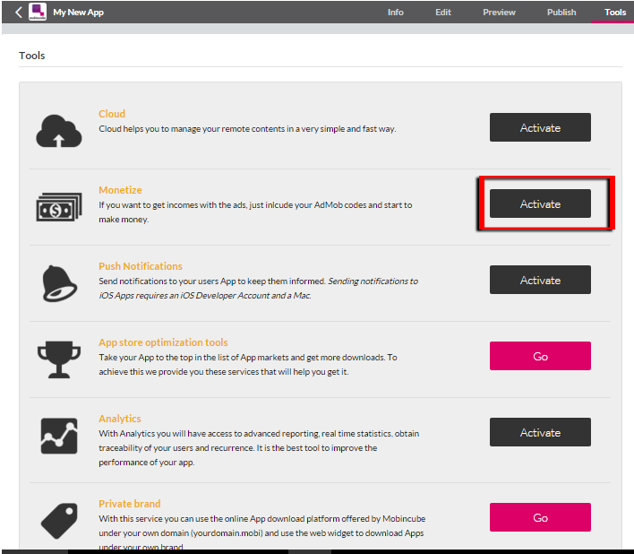Screen dimensions: 634x554
Task: Click the Push Notifications bell icon
Action: tap(59, 282)
